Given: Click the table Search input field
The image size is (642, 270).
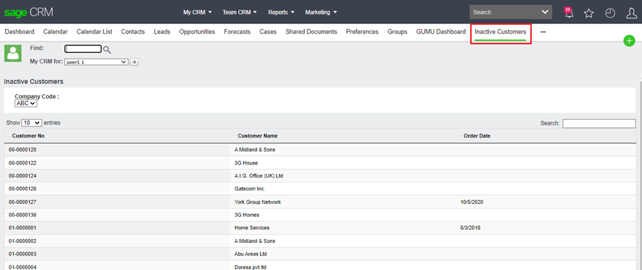Looking at the screenshot, I should tap(598, 123).
